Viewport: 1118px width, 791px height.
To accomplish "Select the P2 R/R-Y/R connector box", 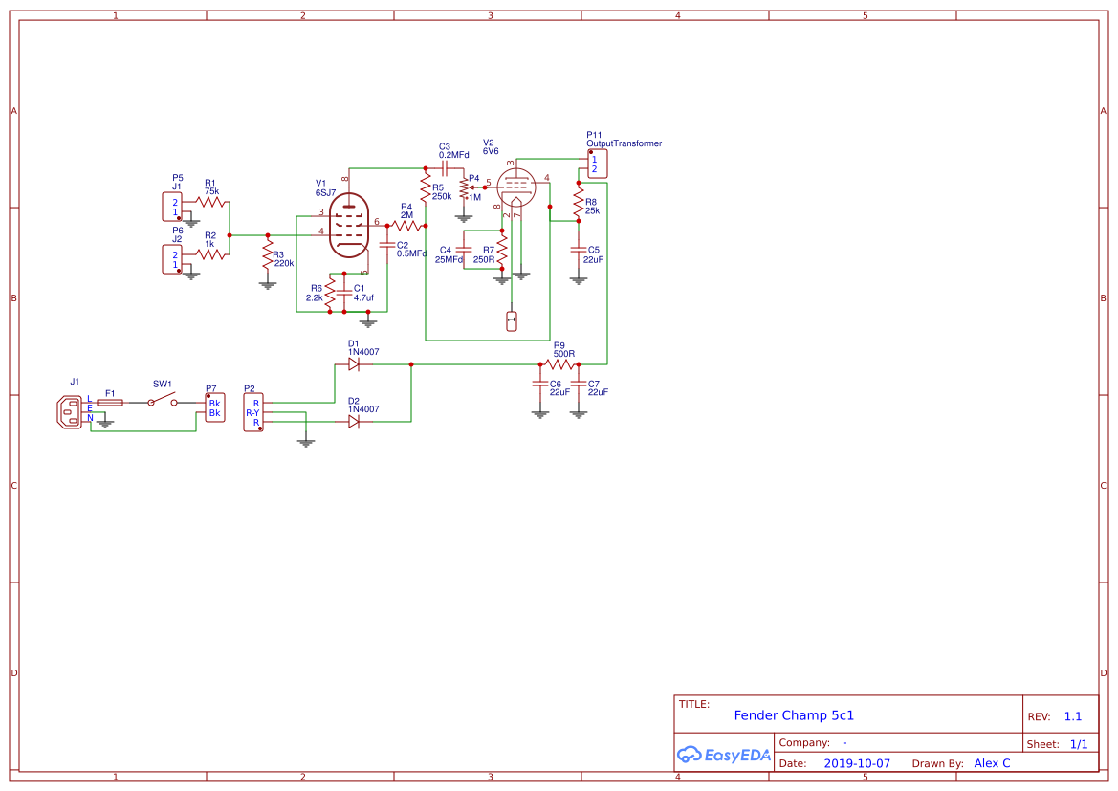I will pos(253,412).
